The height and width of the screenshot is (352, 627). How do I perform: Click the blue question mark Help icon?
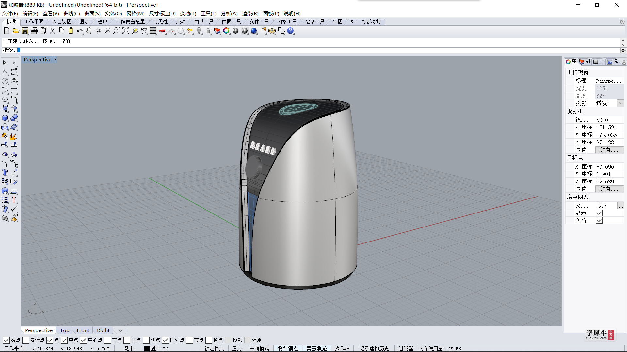(290, 31)
